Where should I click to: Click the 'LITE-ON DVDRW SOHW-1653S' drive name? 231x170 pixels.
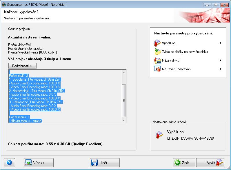pos(190,138)
